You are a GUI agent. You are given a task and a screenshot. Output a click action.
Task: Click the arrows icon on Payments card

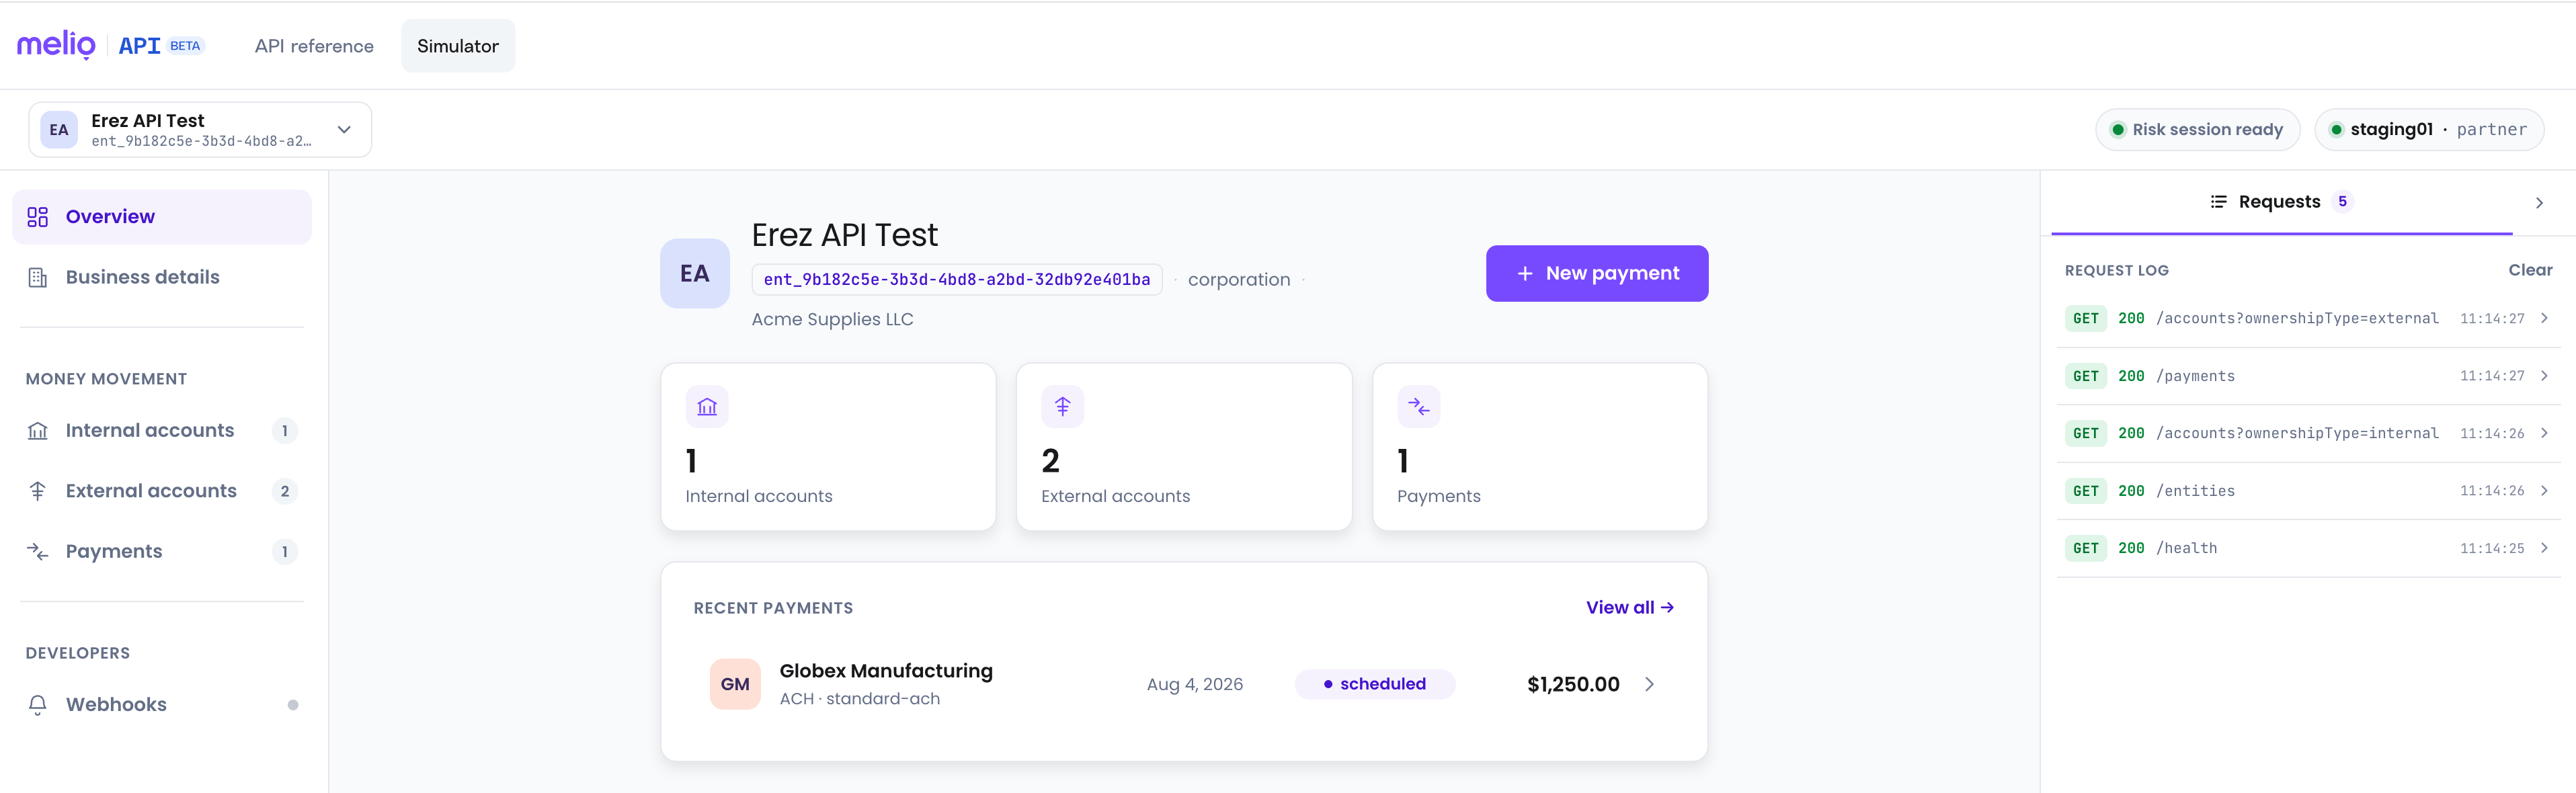pyautogui.click(x=1419, y=407)
